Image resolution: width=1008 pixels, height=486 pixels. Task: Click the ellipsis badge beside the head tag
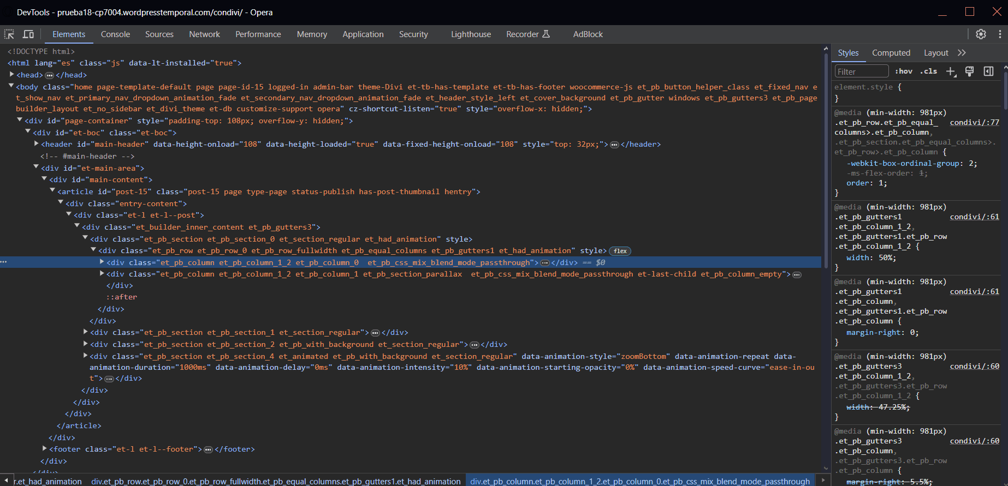(x=49, y=75)
